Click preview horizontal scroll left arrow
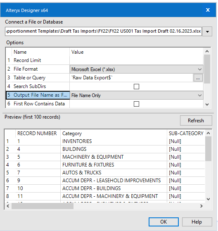Screen dimensions: 218x231 coord(8,206)
